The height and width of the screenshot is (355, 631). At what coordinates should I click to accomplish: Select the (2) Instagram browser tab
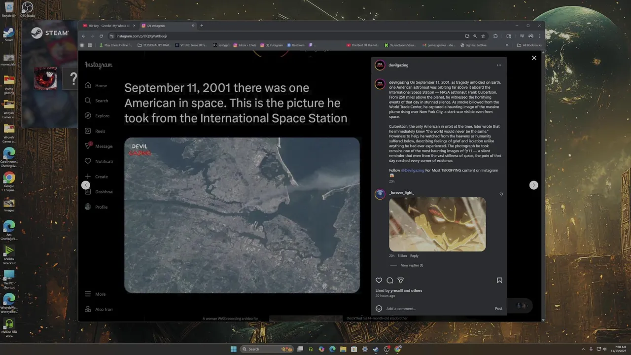[x=168, y=26]
